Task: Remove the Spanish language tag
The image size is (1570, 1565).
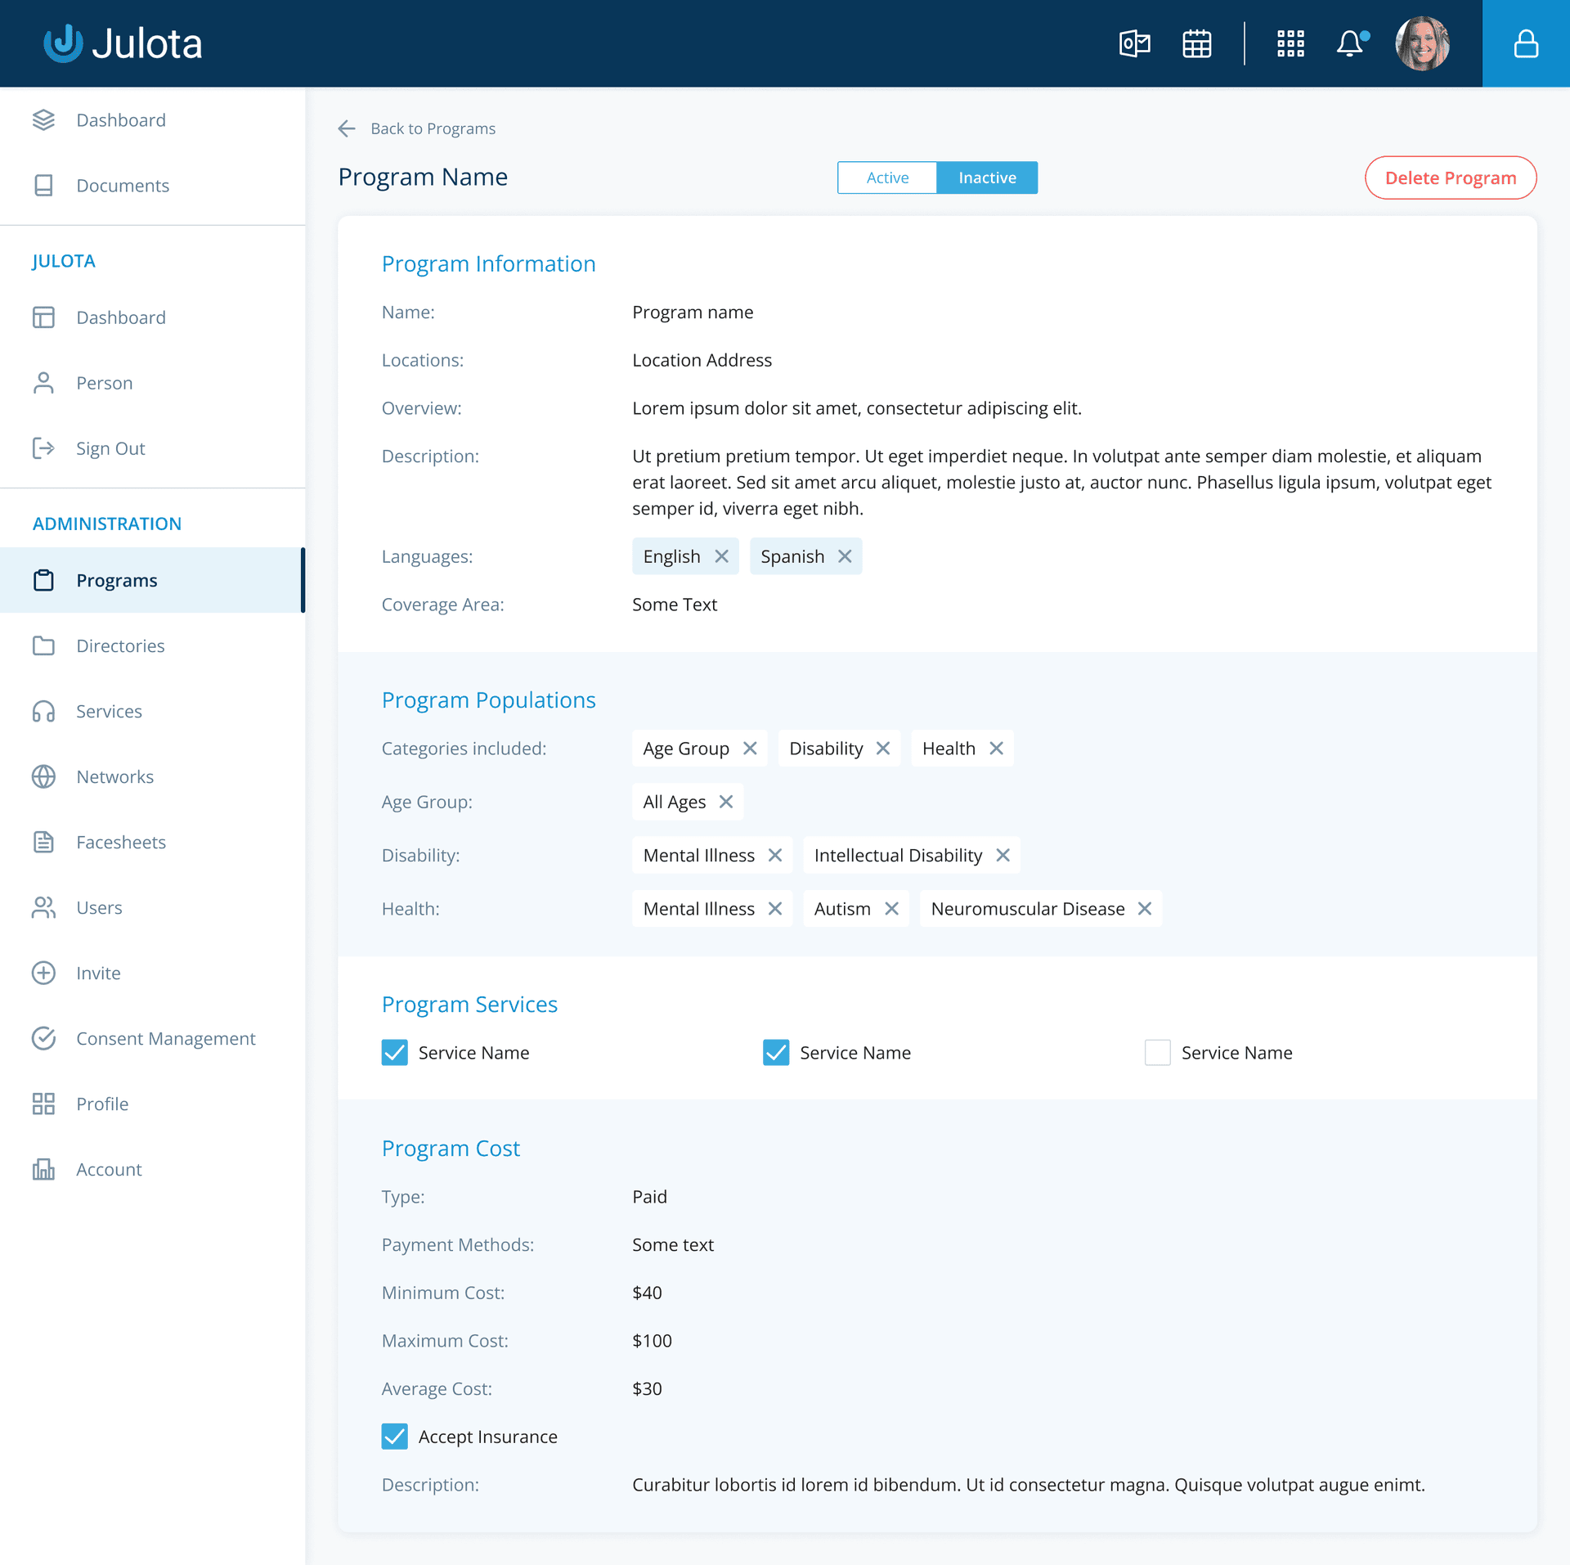Action: click(845, 556)
